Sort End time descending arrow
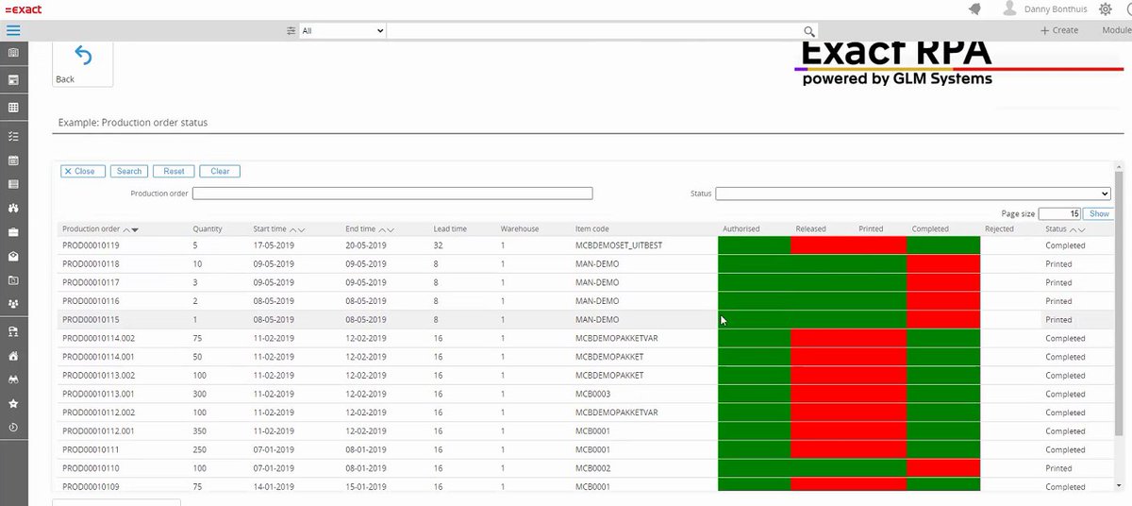The width and height of the screenshot is (1132, 506). click(x=390, y=229)
